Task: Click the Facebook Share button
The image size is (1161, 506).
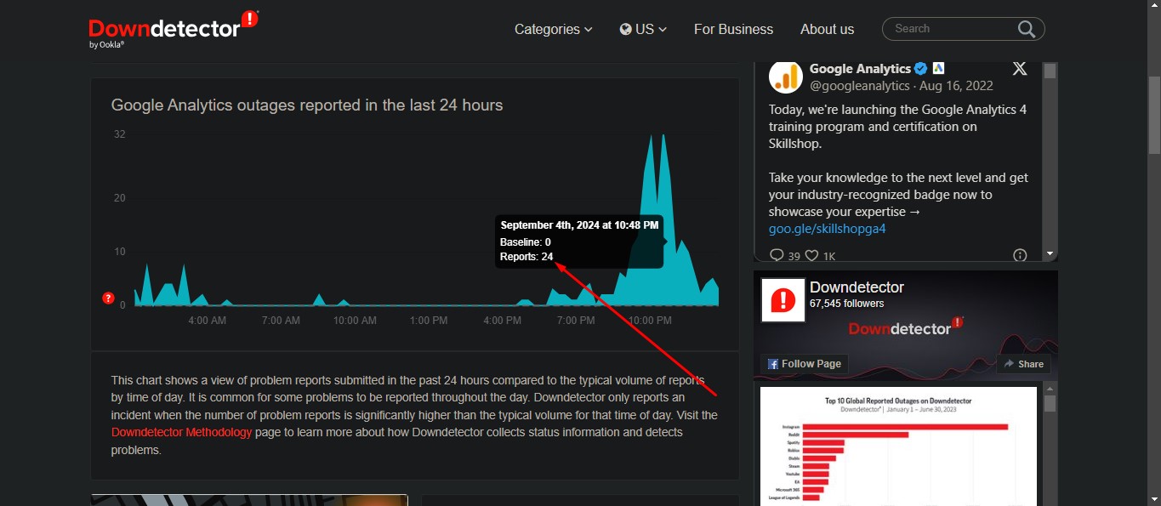Action: [1023, 364]
